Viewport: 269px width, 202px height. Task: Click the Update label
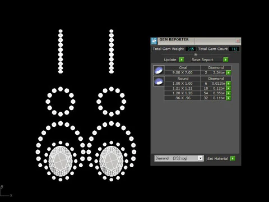coord(170,59)
